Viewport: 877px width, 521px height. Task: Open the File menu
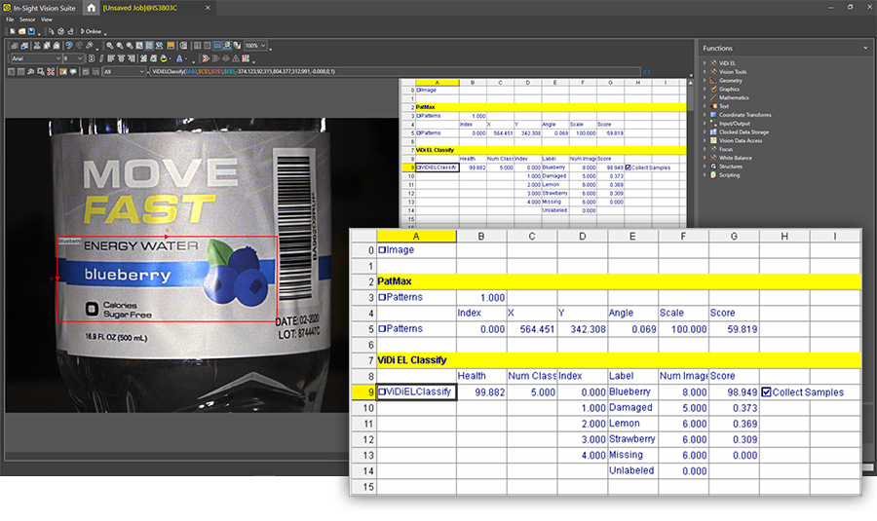[x=10, y=19]
